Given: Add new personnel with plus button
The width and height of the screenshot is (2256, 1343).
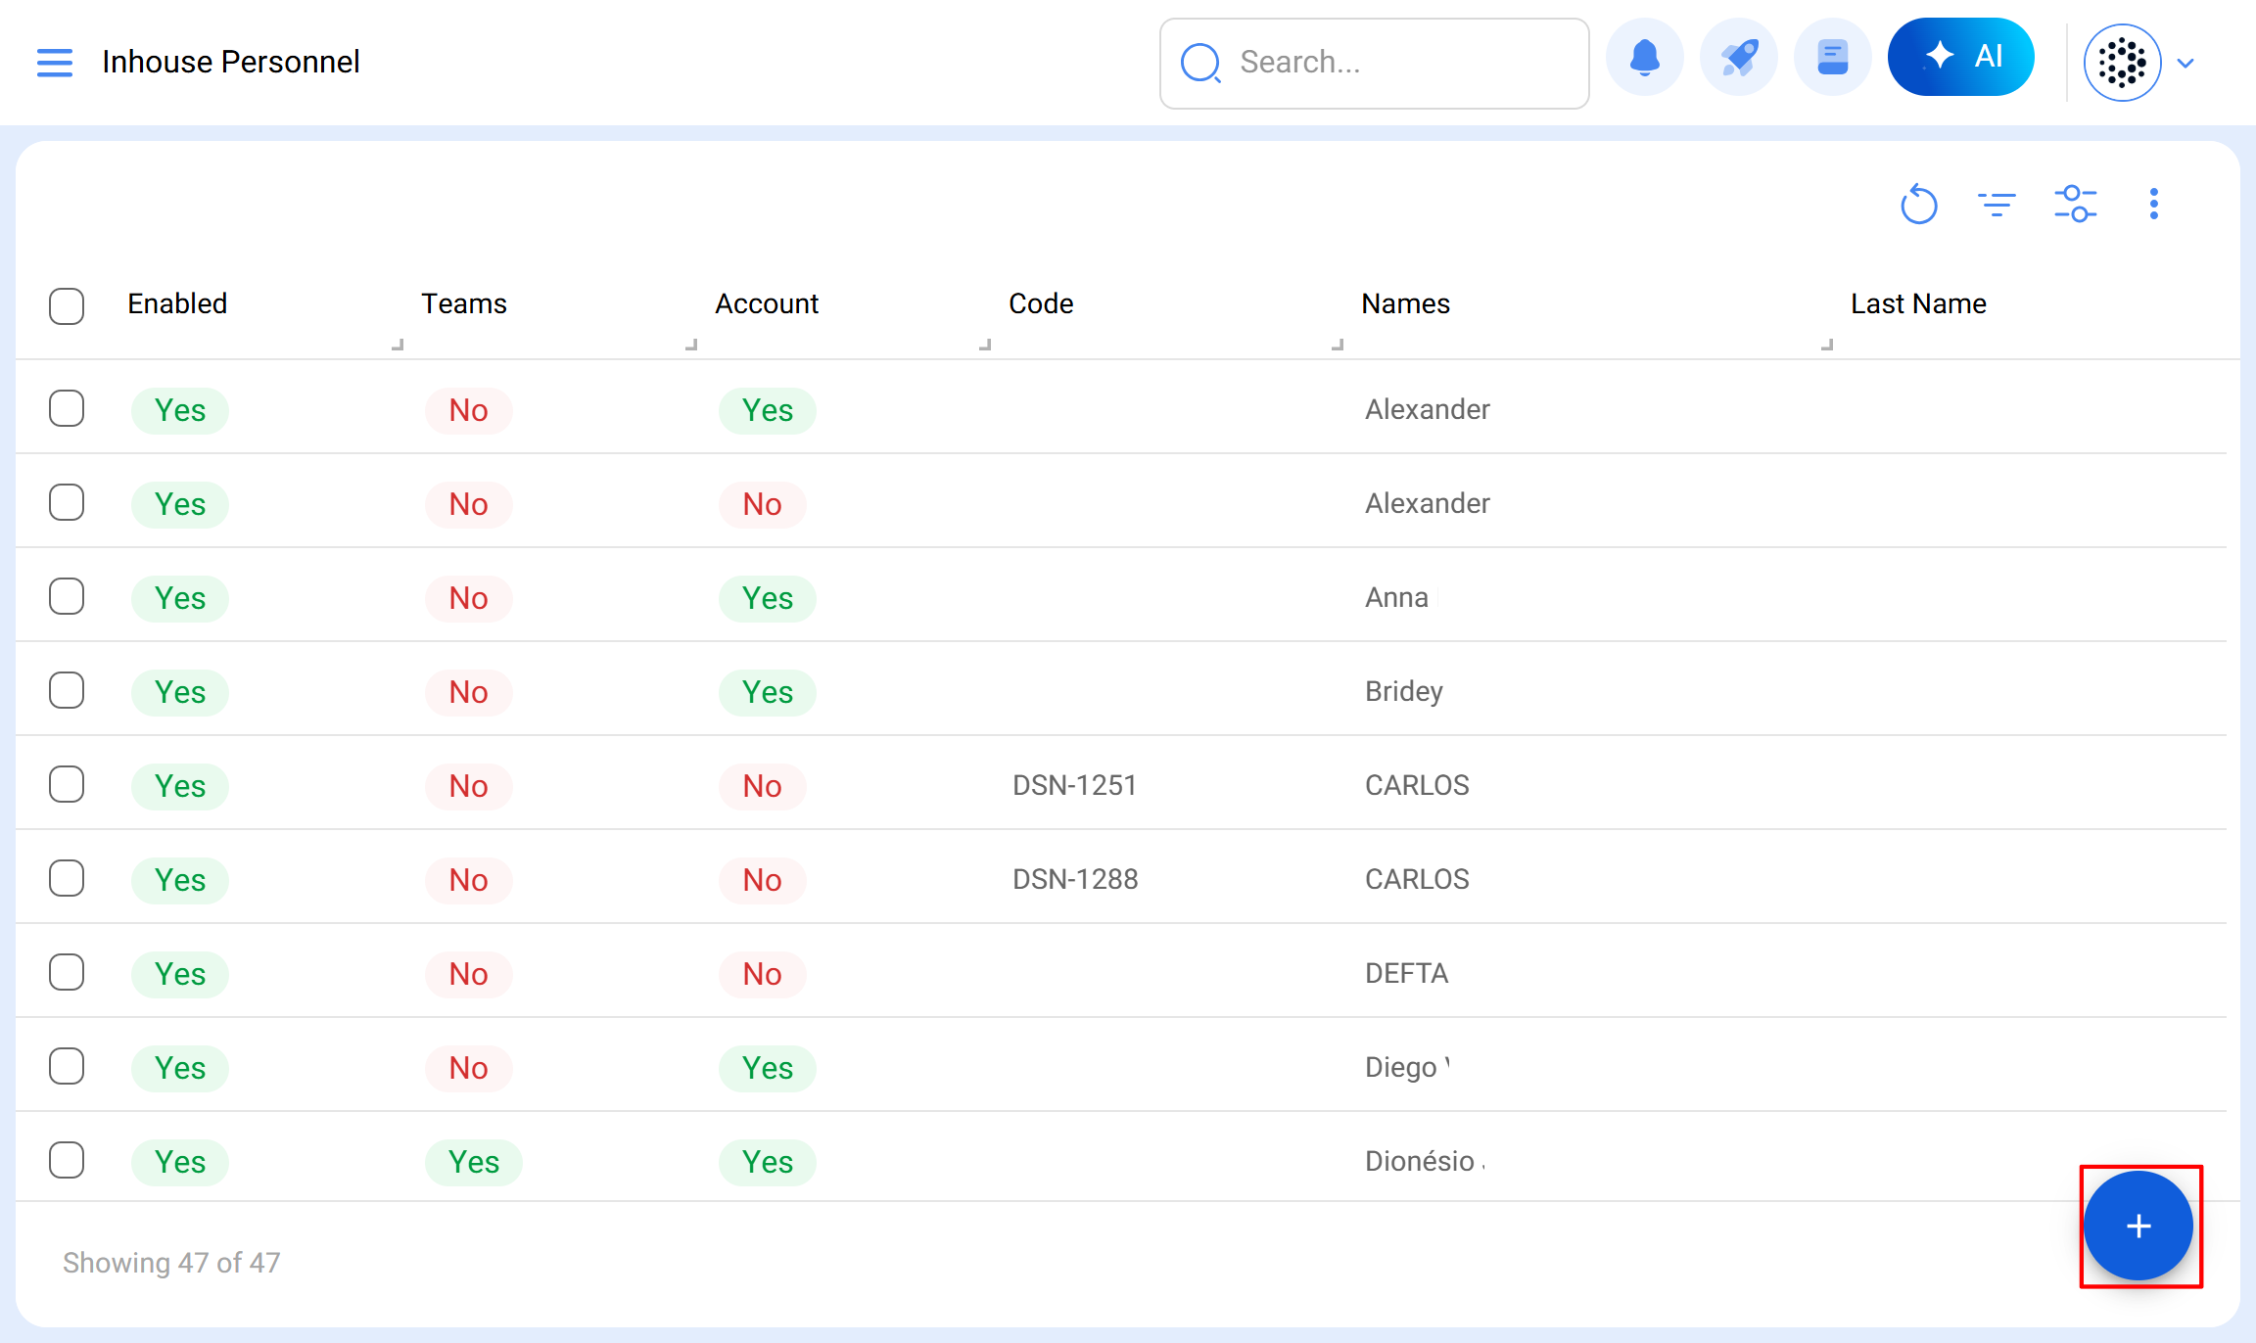Looking at the screenshot, I should tap(2138, 1226).
